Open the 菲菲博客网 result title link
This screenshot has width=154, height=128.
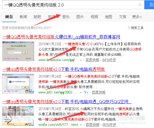click(61, 37)
